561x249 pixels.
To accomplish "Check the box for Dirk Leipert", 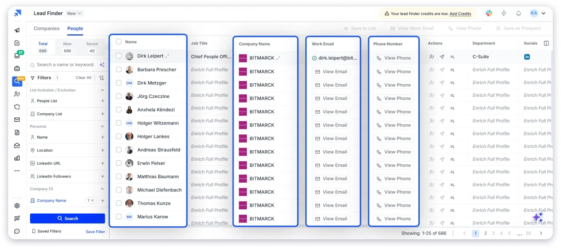I will click(119, 56).
